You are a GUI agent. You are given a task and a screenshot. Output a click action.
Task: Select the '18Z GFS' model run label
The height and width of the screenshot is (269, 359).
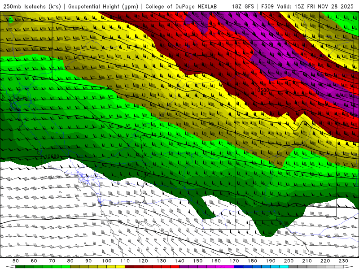click(243, 6)
